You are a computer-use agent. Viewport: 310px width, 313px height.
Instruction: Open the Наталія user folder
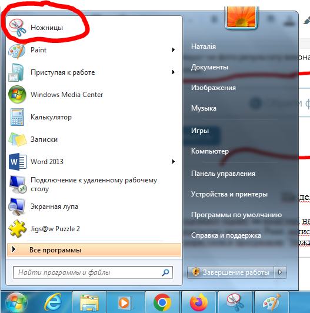204,46
